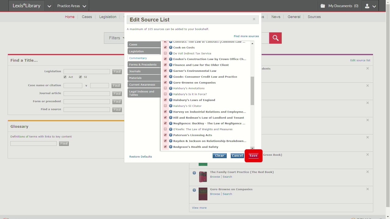The width and height of the screenshot is (390, 219).
Task: Check O'Keefe Weights and Measures checkbox
Action: [x=165, y=129]
